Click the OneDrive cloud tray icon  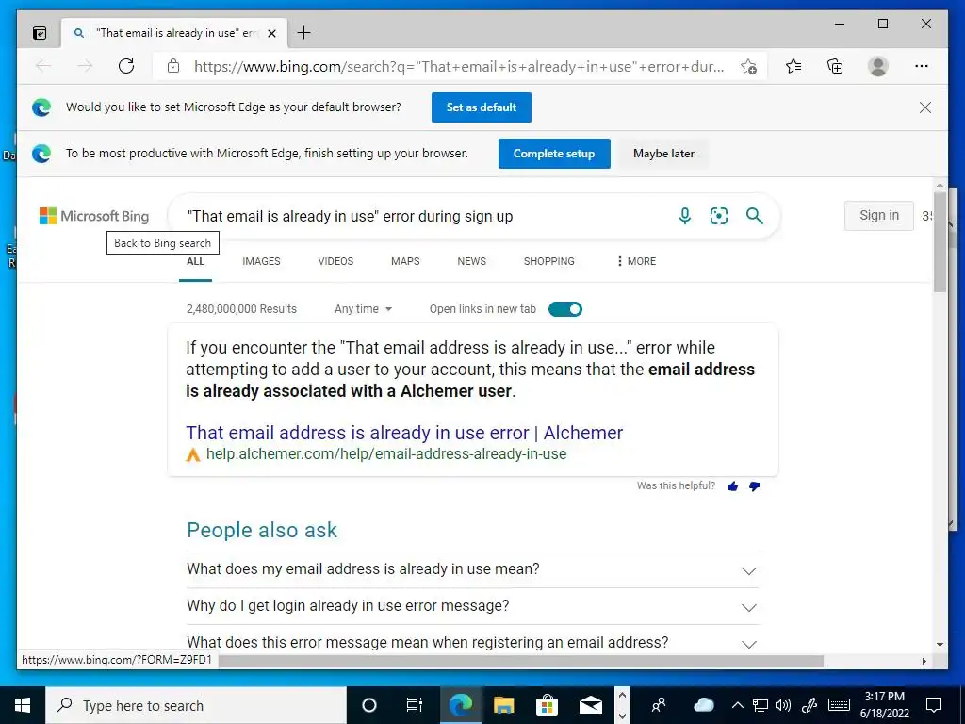703,705
